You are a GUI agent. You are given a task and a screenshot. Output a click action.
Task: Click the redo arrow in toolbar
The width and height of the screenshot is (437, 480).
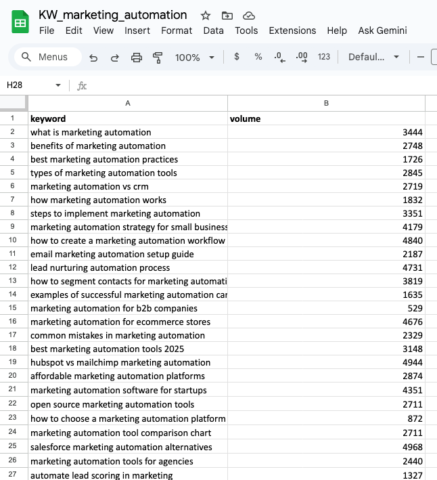point(114,58)
